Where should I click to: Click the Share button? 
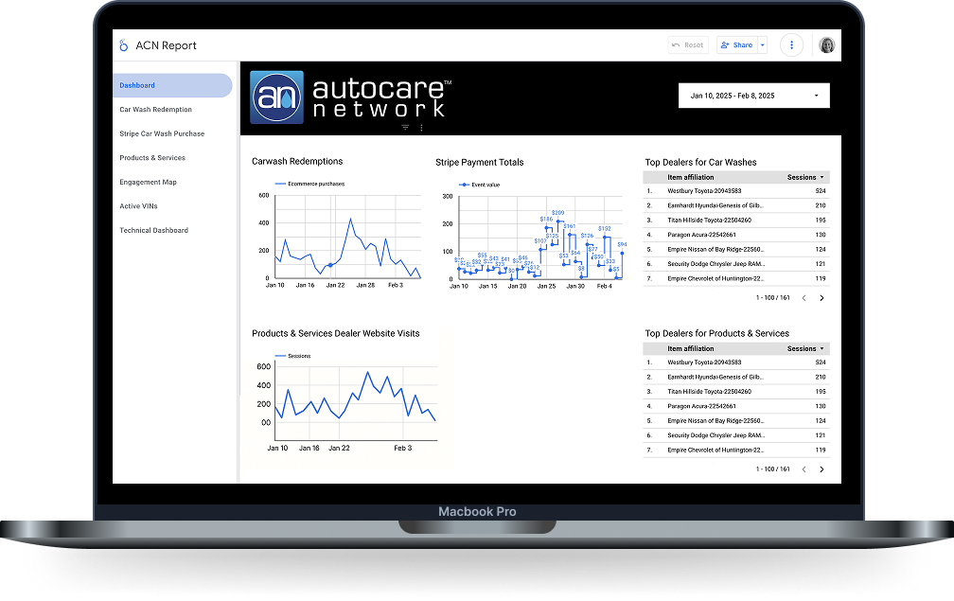[735, 45]
